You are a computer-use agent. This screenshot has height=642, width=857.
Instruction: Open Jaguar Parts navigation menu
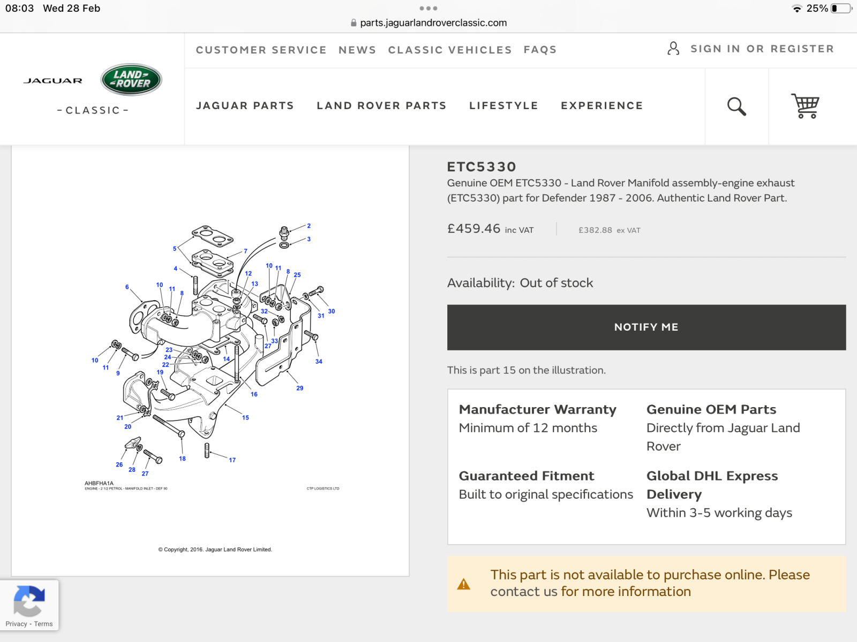[x=245, y=105]
